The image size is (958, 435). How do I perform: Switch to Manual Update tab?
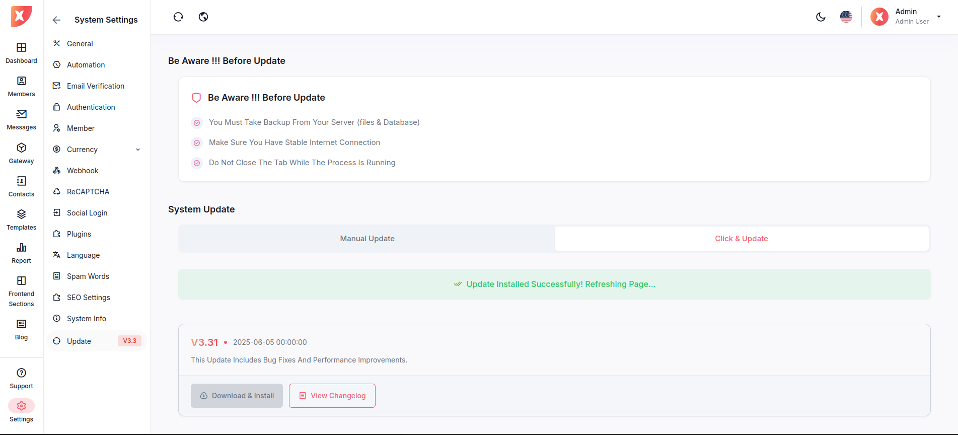[367, 239]
